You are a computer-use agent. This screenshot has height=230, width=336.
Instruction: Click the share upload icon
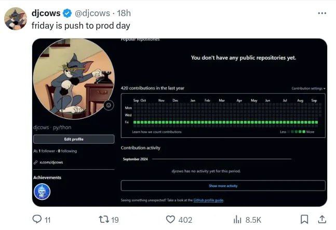pyautogui.click(x=322, y=220)
